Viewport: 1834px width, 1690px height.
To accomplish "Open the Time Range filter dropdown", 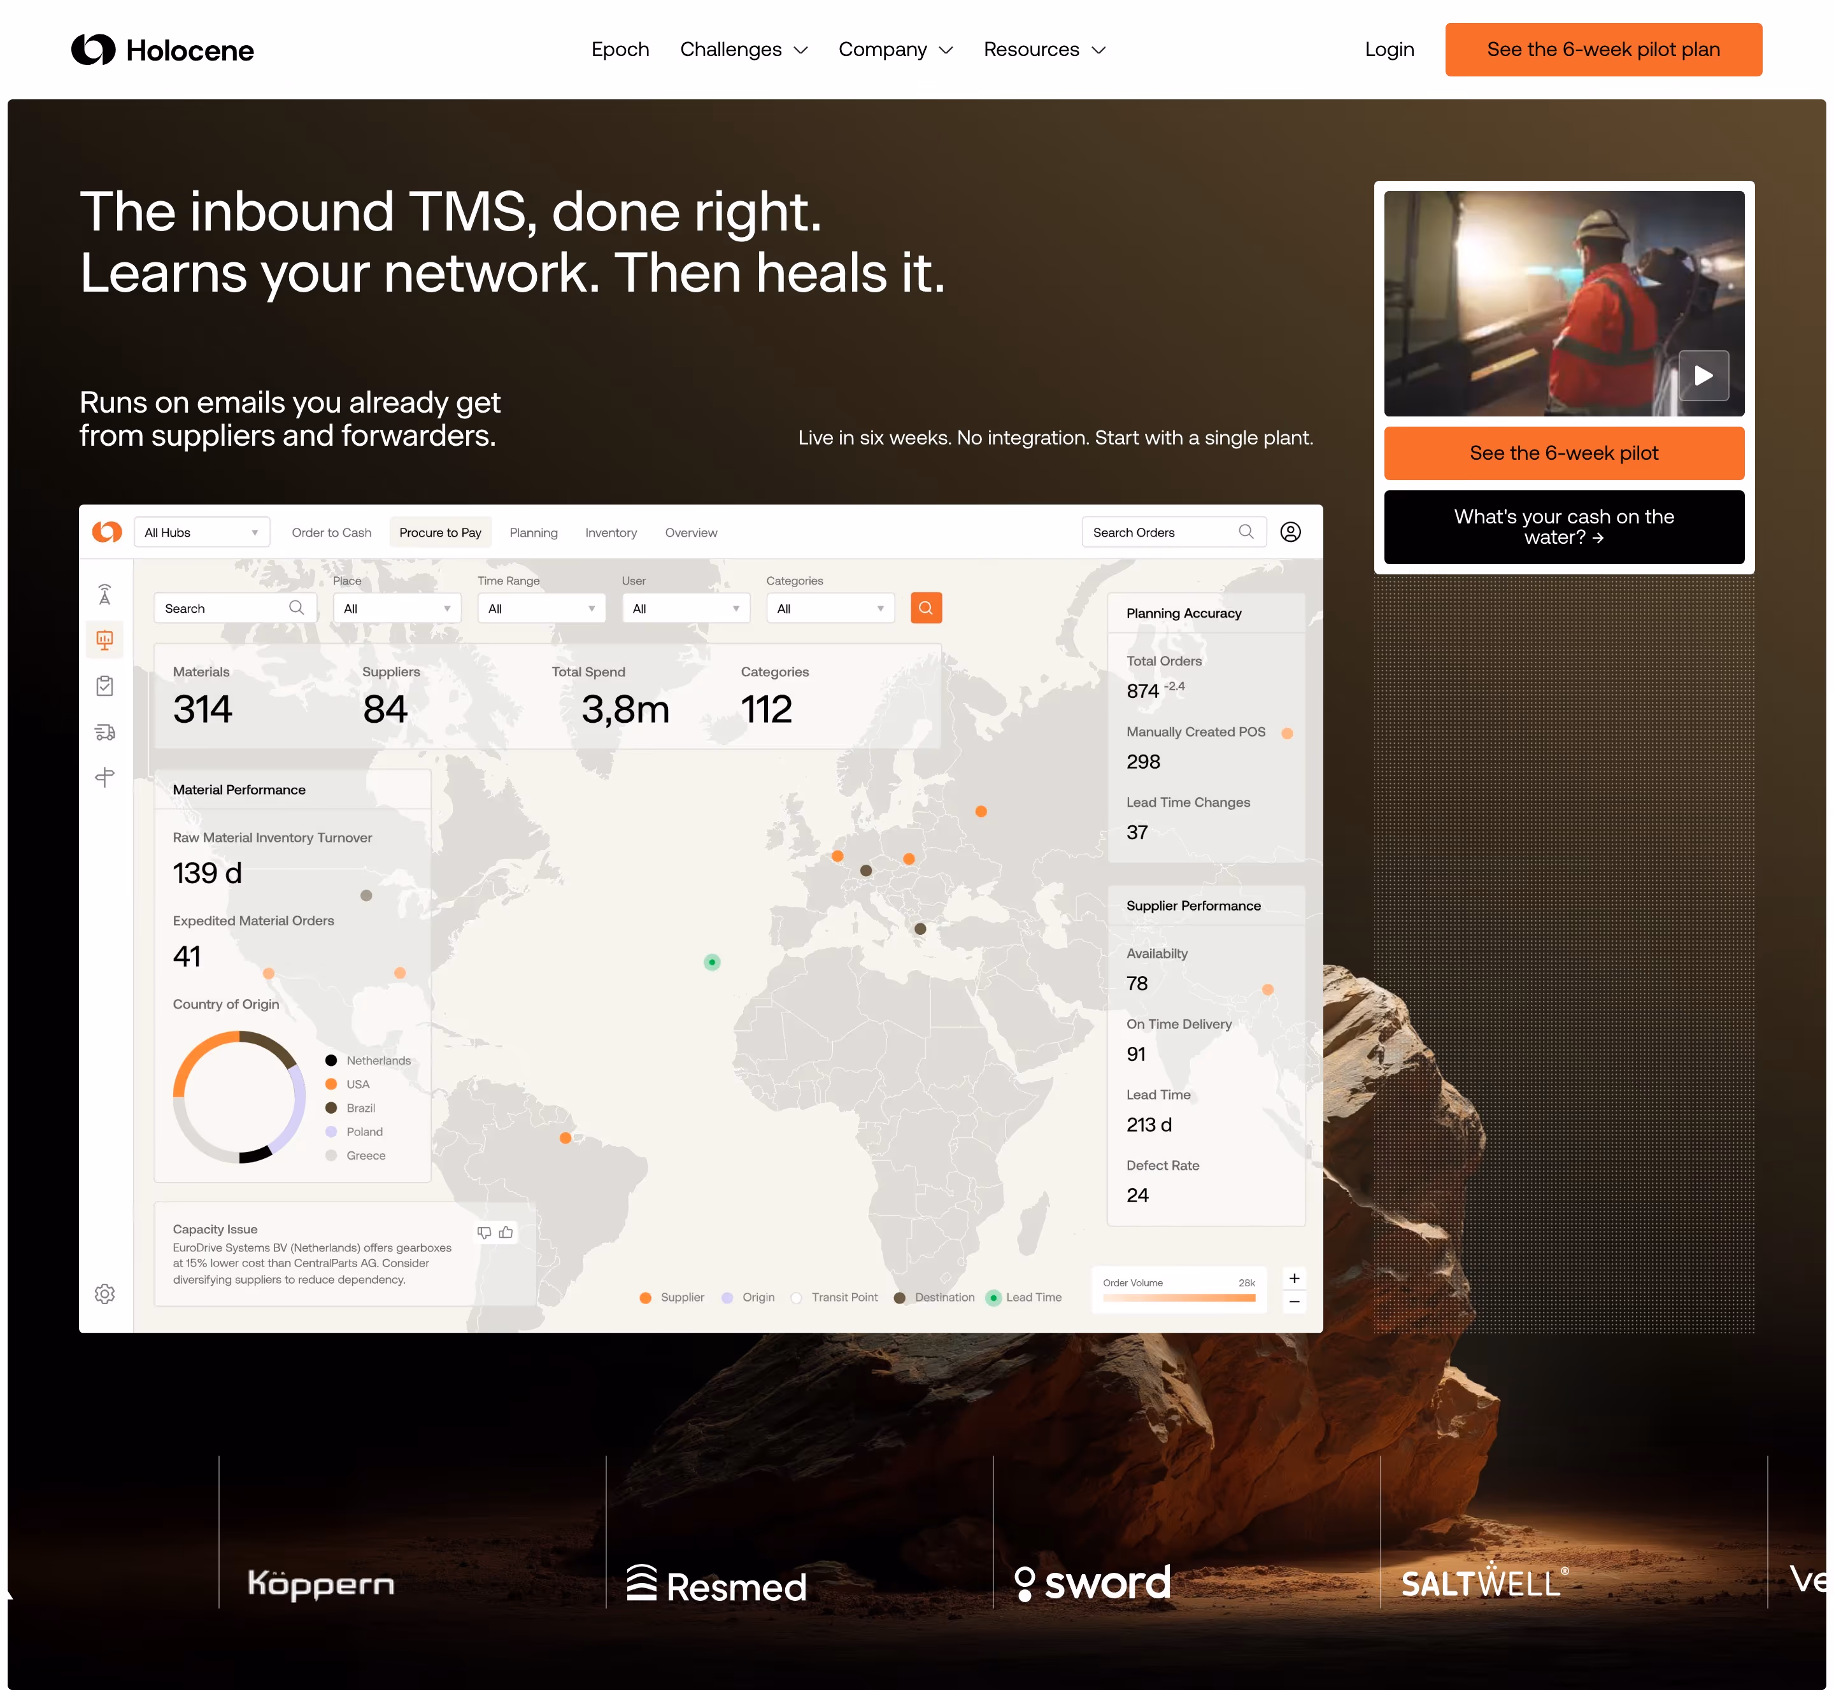I will (x=541, y=608).
